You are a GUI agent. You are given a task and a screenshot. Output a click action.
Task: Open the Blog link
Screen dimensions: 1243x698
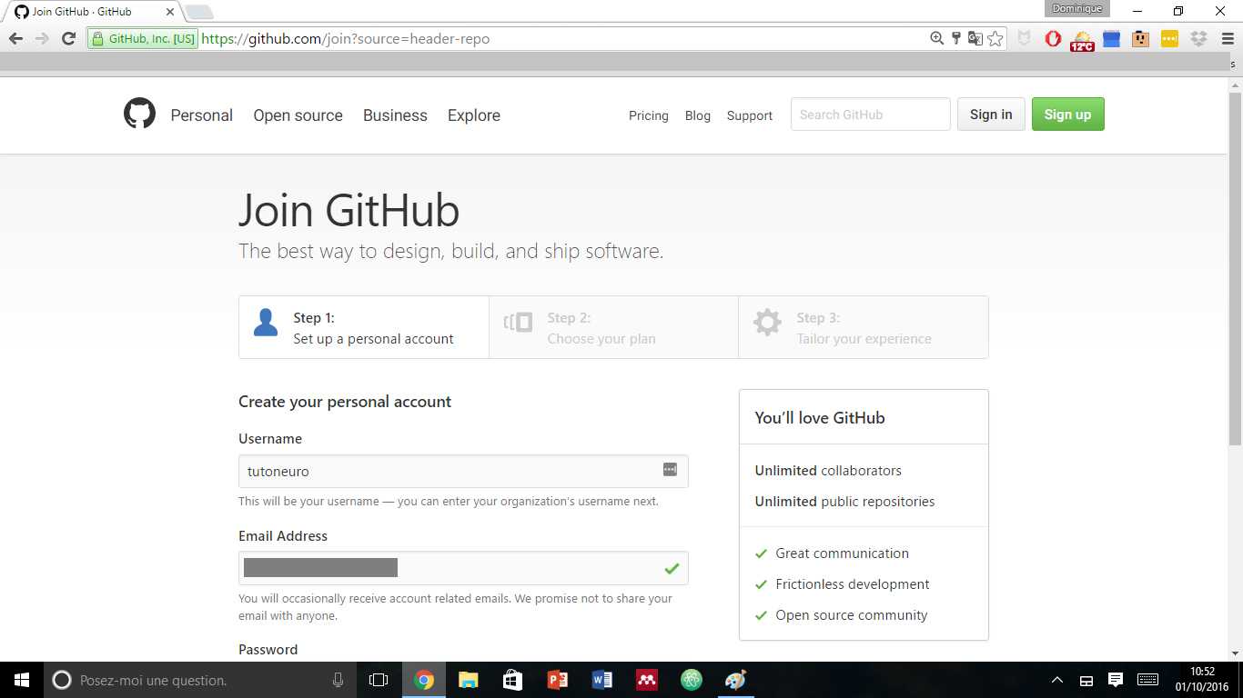[698, 115]
